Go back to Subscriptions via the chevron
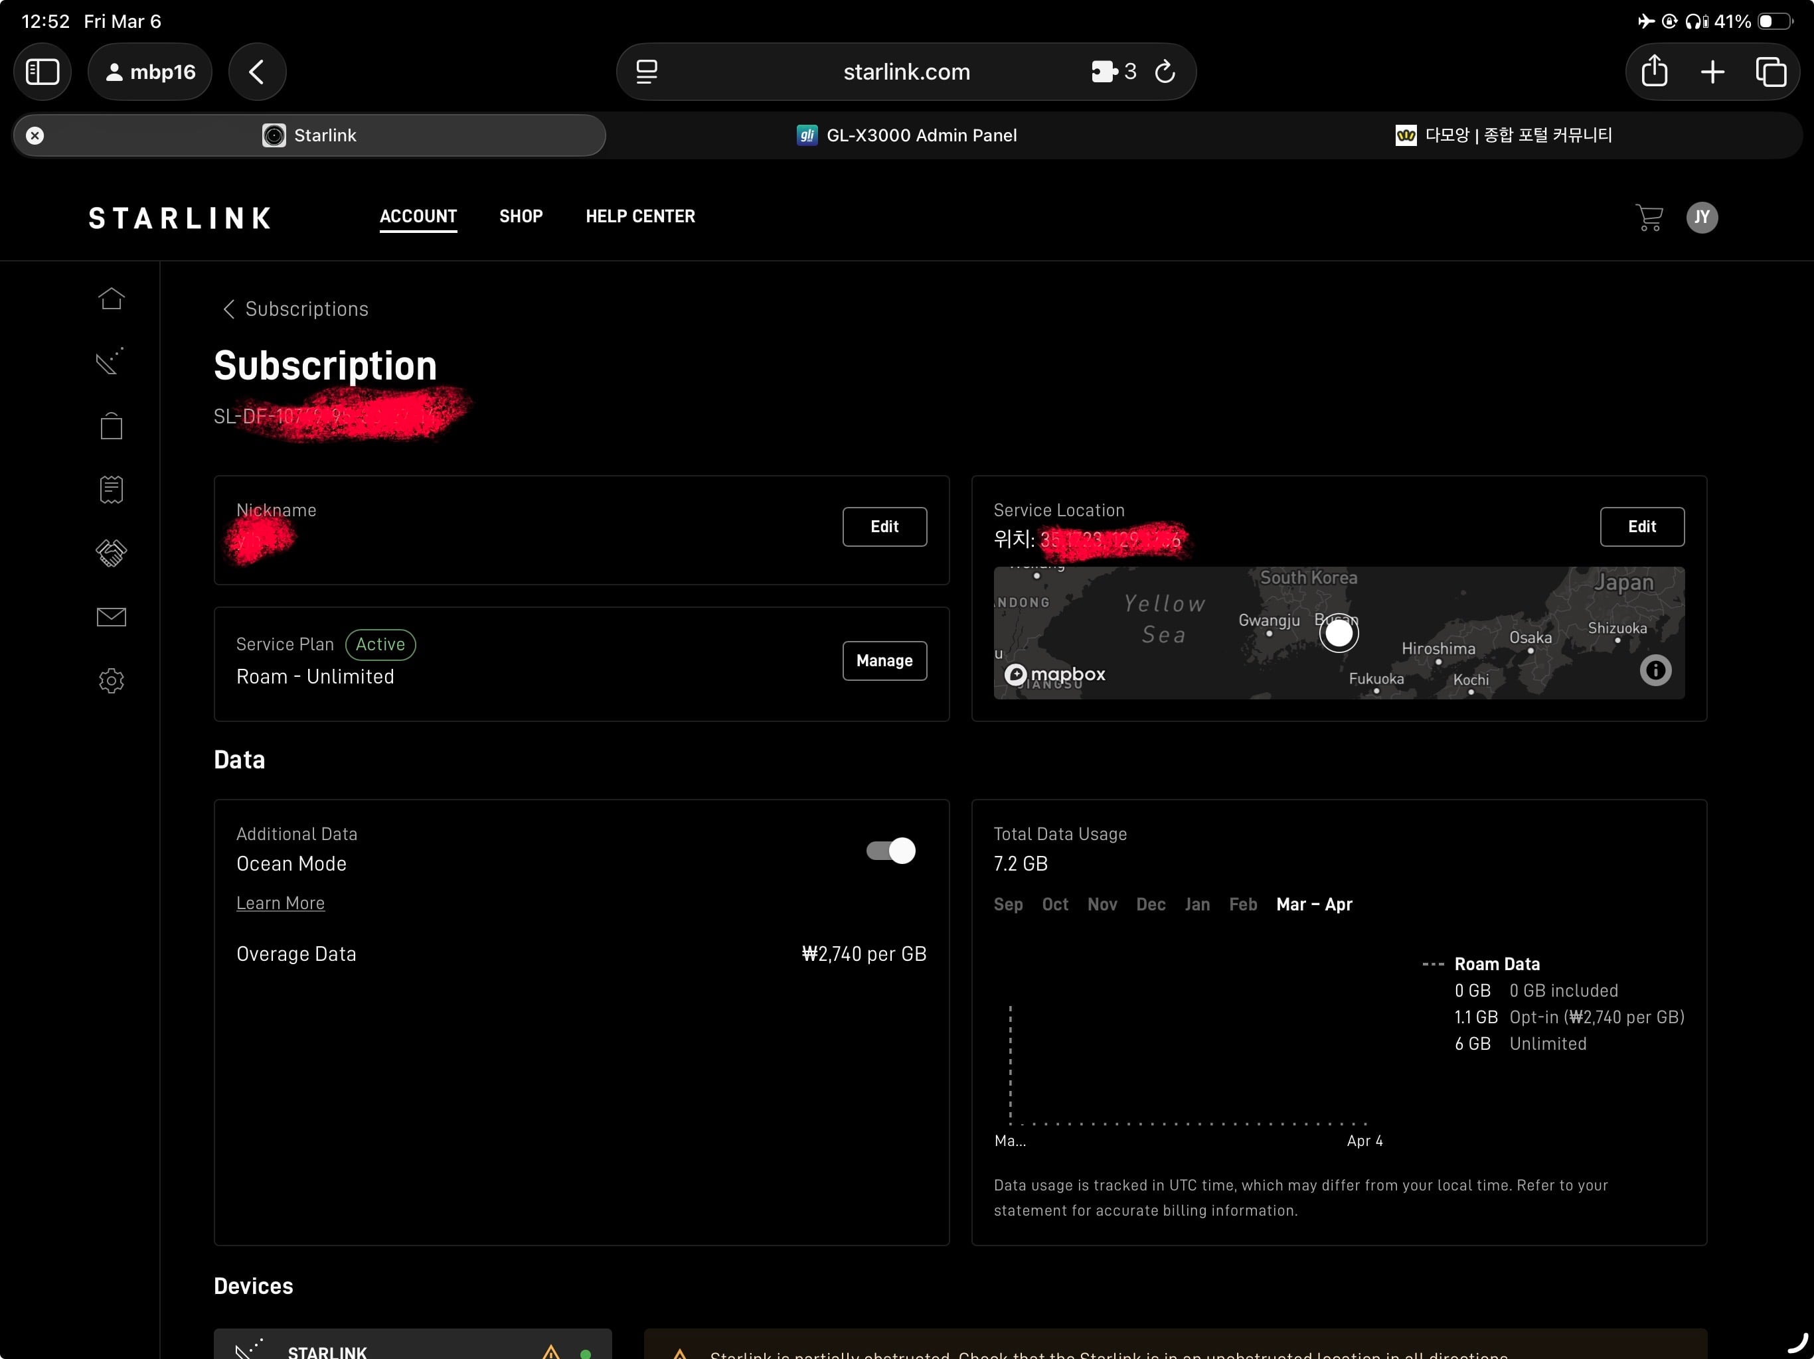The image size is (1814, 1359). pyautogui.click(x=229, y=309)
